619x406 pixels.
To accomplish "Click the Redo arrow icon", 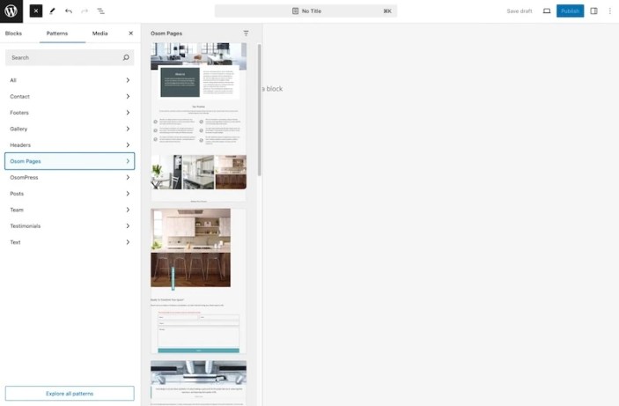I will 85,11.
